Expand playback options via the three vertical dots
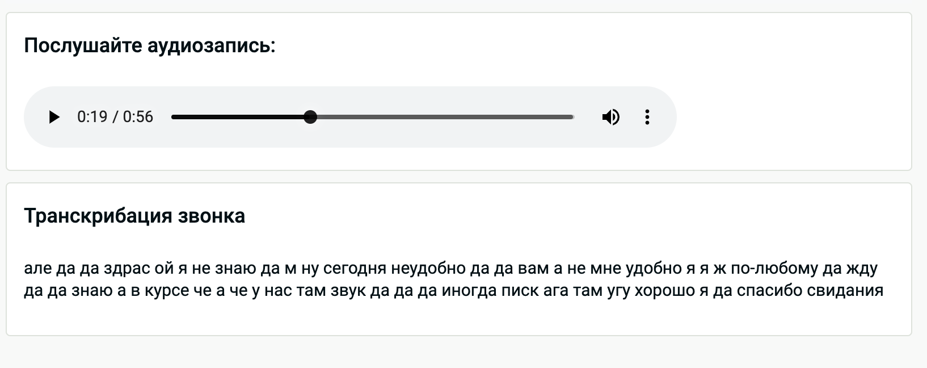Viewport: 927px width, 368px height. (647, 117)
